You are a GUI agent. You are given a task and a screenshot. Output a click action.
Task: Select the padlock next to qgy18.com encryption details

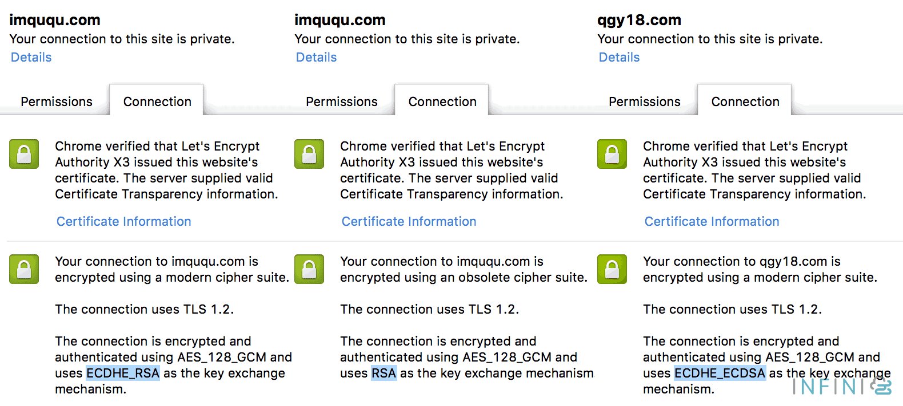click(612, 269)
